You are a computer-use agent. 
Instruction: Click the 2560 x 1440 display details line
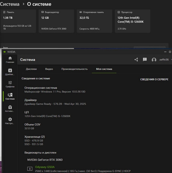point(83,171)
